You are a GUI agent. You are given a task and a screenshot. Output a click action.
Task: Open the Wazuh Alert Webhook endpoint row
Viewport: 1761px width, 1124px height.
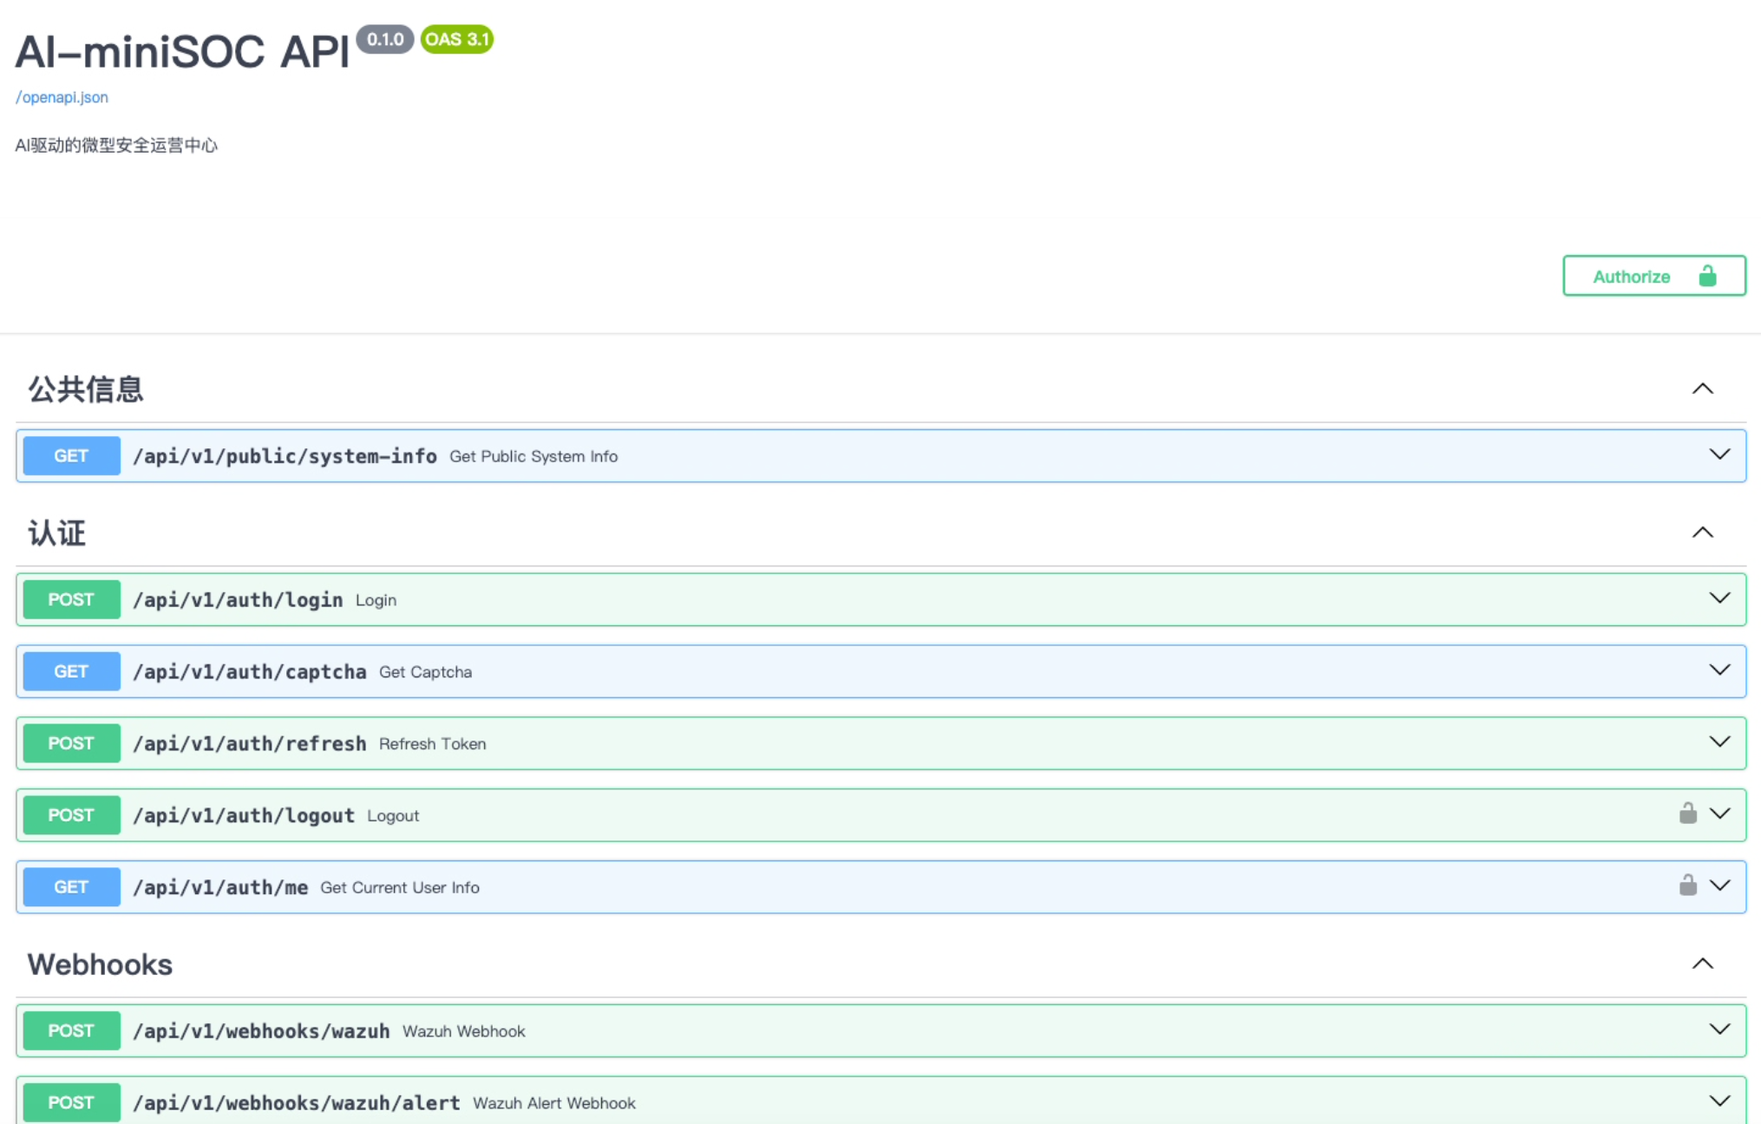(x=880, y=1101)
